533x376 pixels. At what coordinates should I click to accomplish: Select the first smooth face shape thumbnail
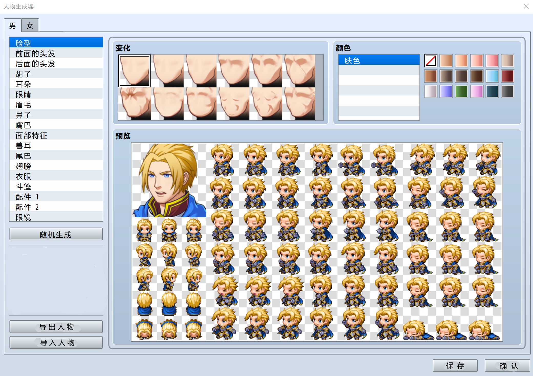(135, 71)
